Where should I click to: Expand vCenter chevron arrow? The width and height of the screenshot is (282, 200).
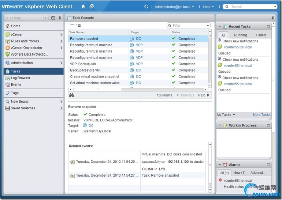[x=61, y=34]
